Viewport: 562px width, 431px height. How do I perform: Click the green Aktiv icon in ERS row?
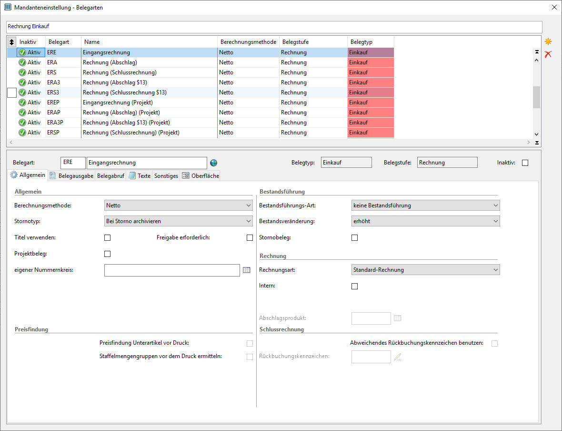22,72
